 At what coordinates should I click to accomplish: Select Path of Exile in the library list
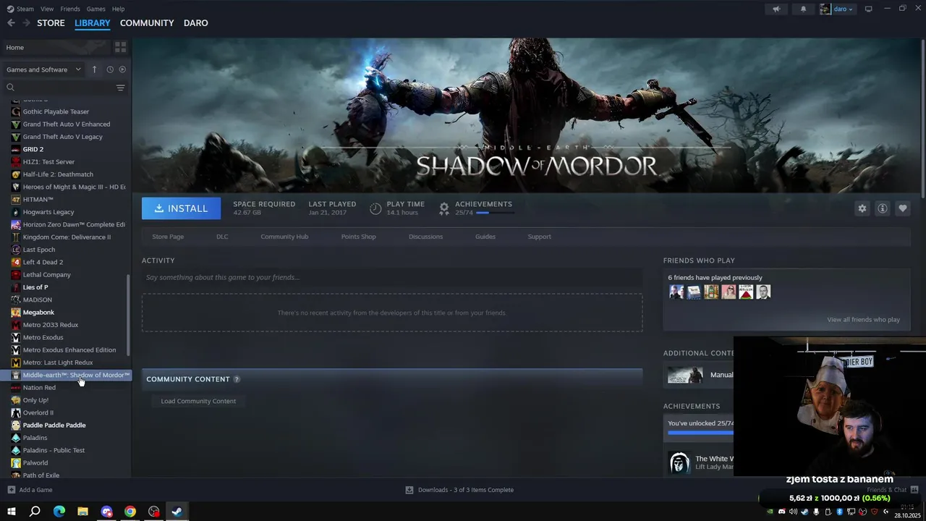pos(41,475)
